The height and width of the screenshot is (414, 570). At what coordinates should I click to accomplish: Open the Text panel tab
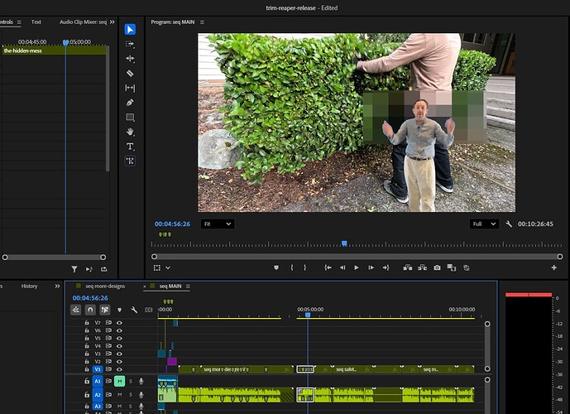(x=36, y=22)
